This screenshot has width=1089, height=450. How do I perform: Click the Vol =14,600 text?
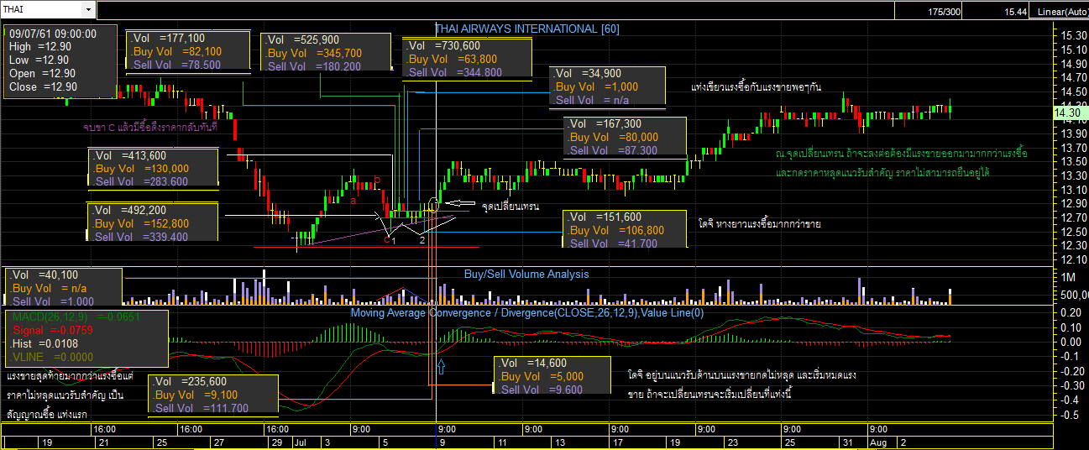click(x=531, y=363)
